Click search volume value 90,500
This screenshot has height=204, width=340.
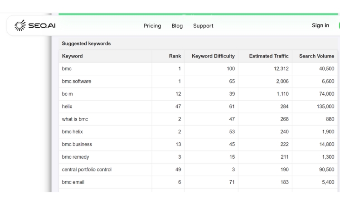[326, 170]
